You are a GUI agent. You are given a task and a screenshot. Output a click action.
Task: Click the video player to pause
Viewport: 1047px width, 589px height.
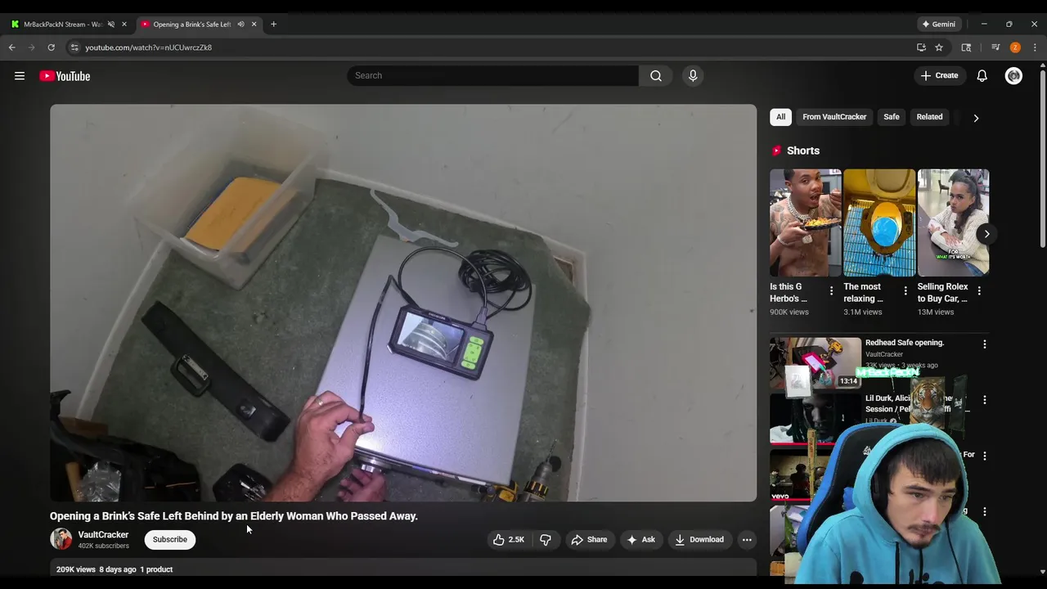tap(403, 303)
